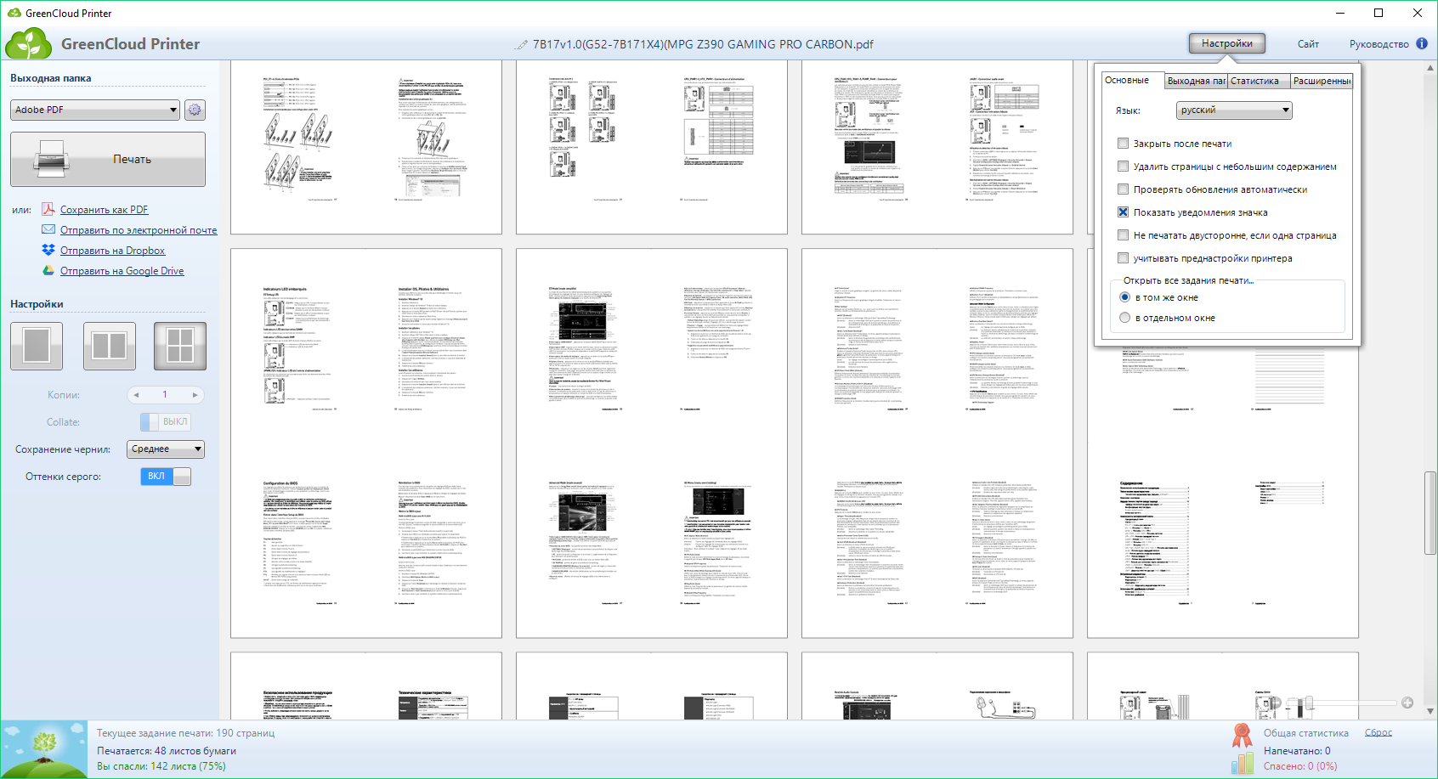
Task: Click the zoom-out minus icon
Action: [1274, 703]
